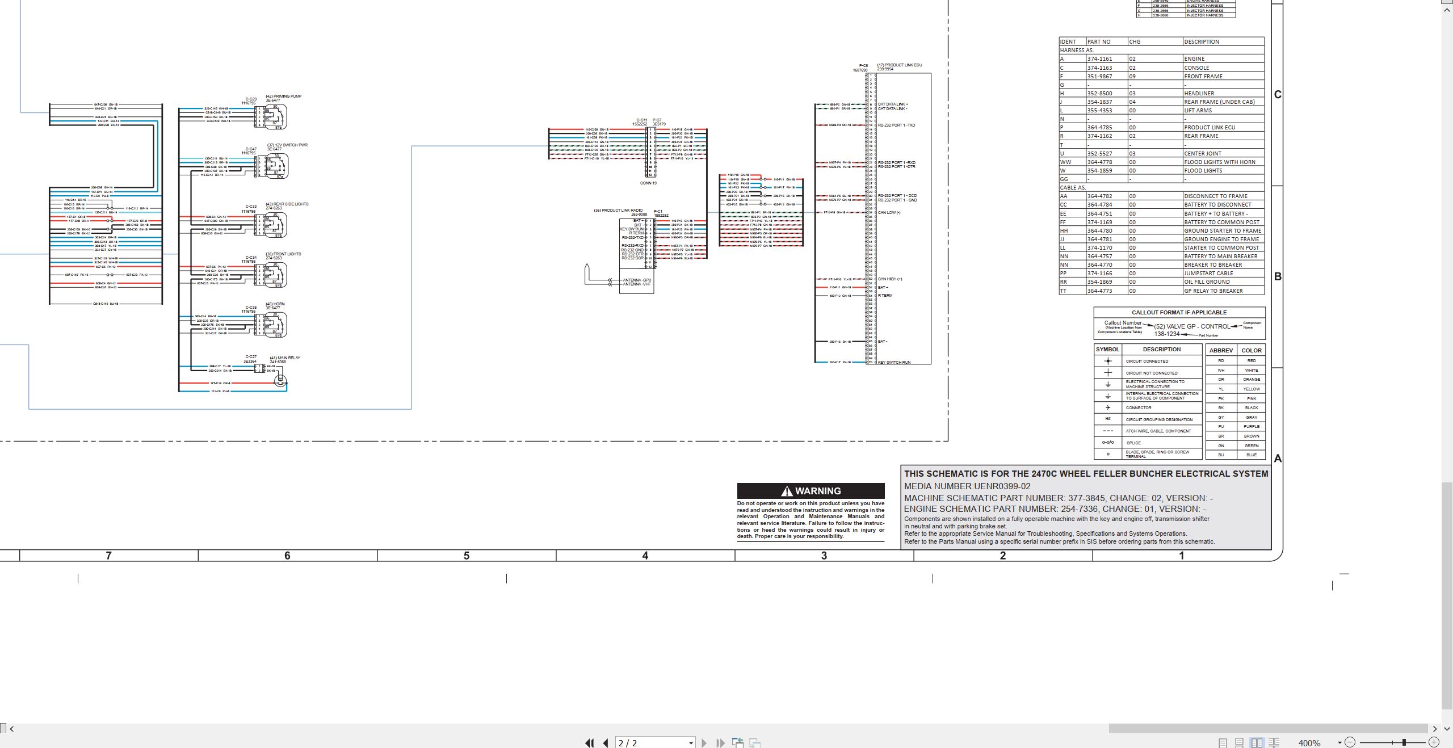This screenshot has height=748, width=1453.
Task: Click the 400% zoom value text
Action: (x=1309, y=743)
